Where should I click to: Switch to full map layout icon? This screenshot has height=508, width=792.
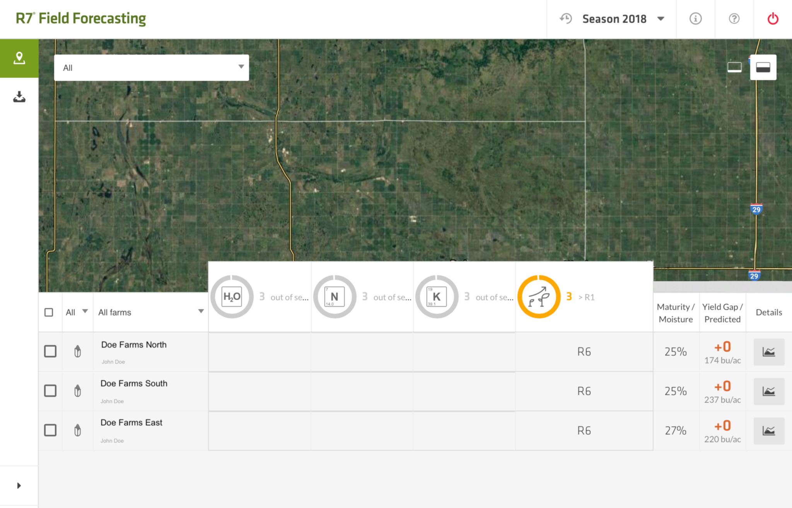734,67
